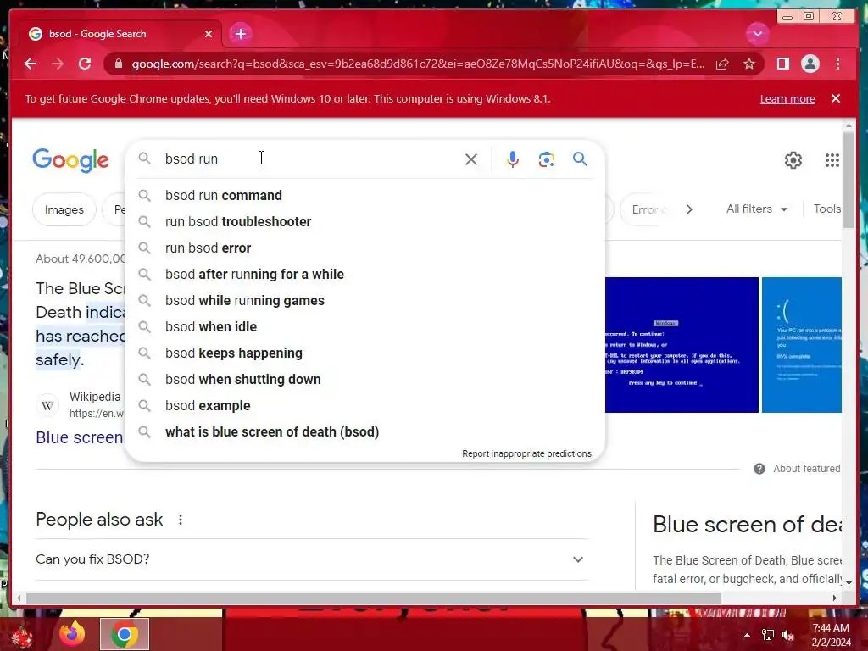Show more filter chips with right chevron
The width and height of the screenshot is (868, 651).
[689, 209]
